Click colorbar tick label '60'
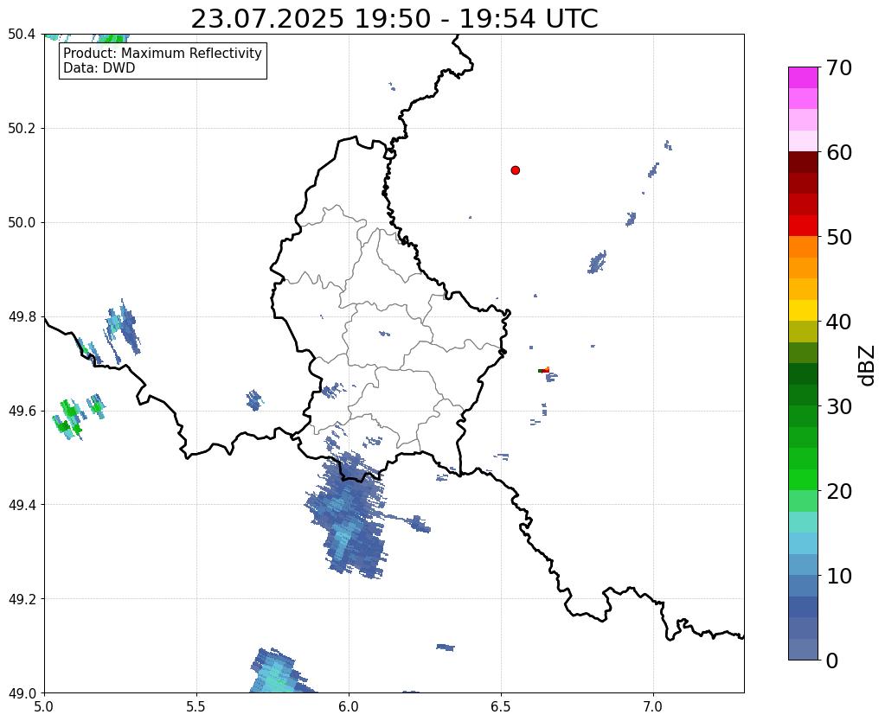This screenshot has width=885, height=721. [x=839, y=152]
